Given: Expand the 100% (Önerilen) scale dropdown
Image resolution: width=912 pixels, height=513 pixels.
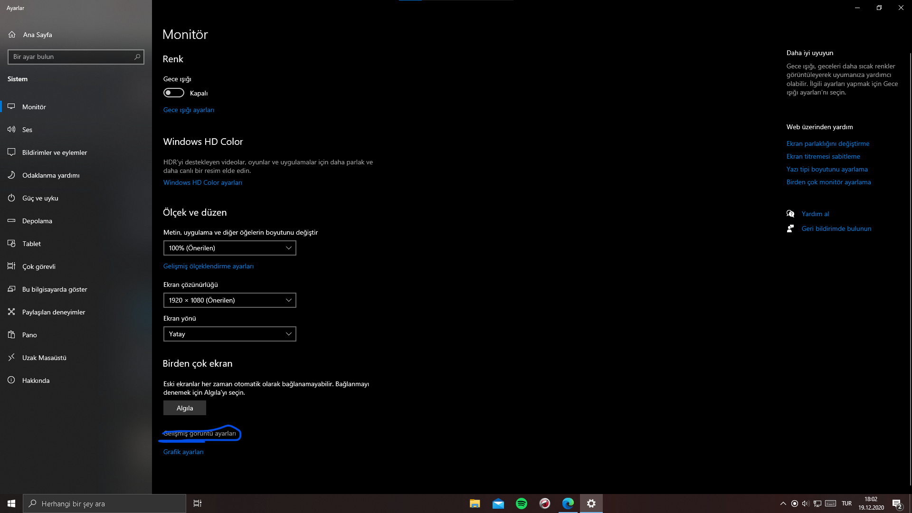Looking at the screenshot, I should [229, 248].
